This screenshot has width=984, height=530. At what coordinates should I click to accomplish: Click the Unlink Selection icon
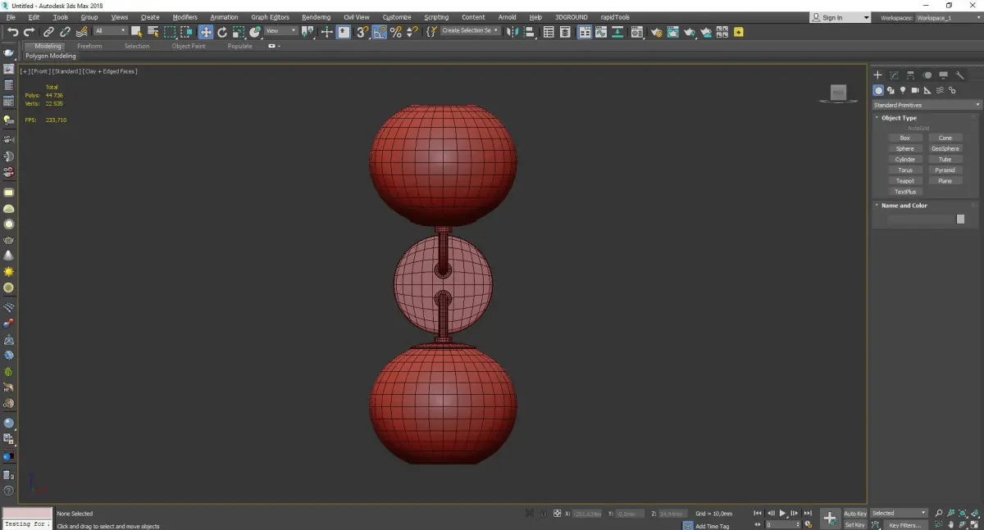65,32
